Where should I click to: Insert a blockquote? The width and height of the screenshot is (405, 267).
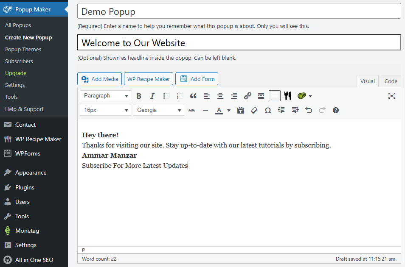click(193, 96)
